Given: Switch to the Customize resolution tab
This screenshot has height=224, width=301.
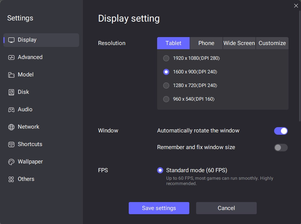Looking at the screenshot, I should [x=272, y=43].
